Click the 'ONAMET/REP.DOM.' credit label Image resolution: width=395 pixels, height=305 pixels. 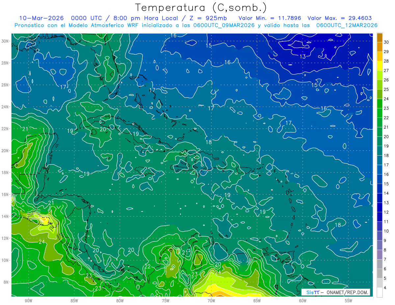[348, 292]
